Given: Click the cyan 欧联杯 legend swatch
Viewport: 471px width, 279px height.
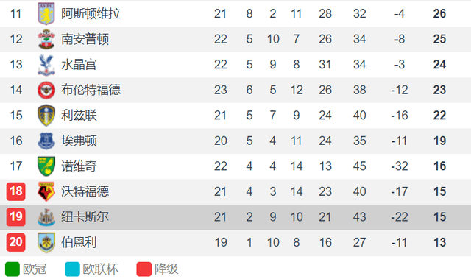Looking at the screenshot, I should (72, 269).
